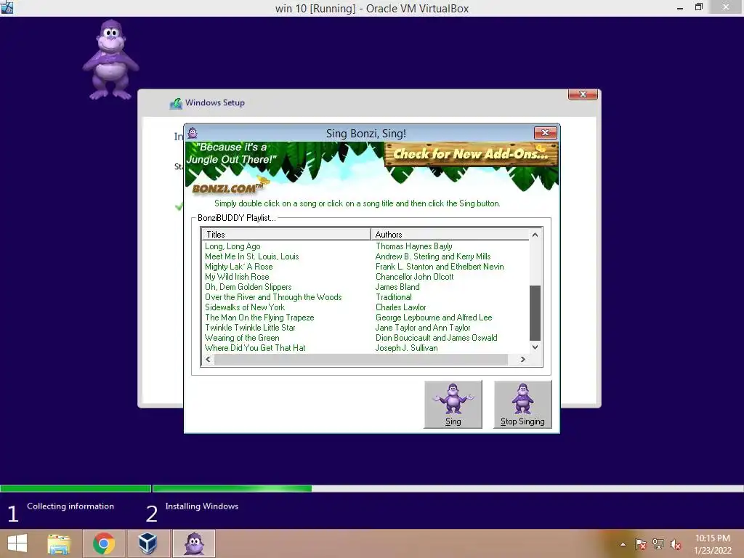Select song My Wild Irish Rose
Screen dimensions: 744x558
(237, 277)
